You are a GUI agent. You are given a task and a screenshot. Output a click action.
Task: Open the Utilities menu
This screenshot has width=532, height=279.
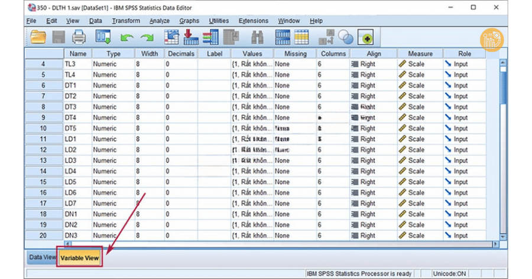tap(219, 21)
